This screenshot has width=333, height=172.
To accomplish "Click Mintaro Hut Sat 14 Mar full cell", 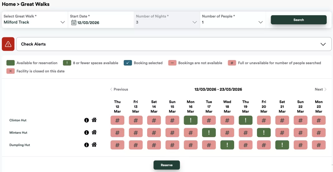I will click(154, 132).
